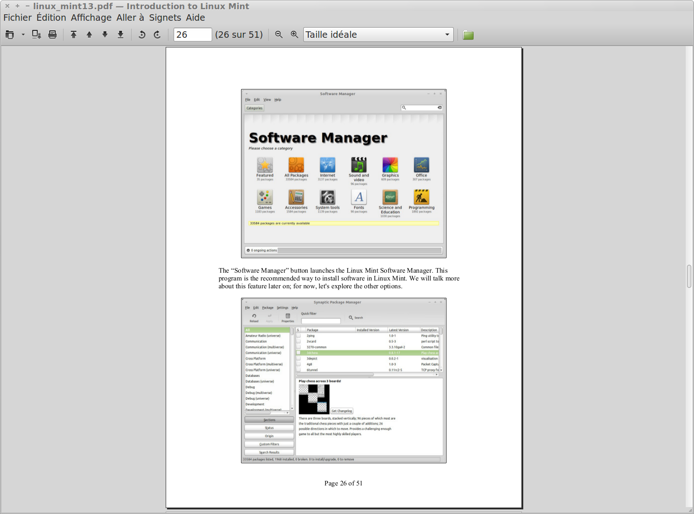Print the document via printer icon
The width and height of the screenshot is (694, 514).
coord(52,35)
